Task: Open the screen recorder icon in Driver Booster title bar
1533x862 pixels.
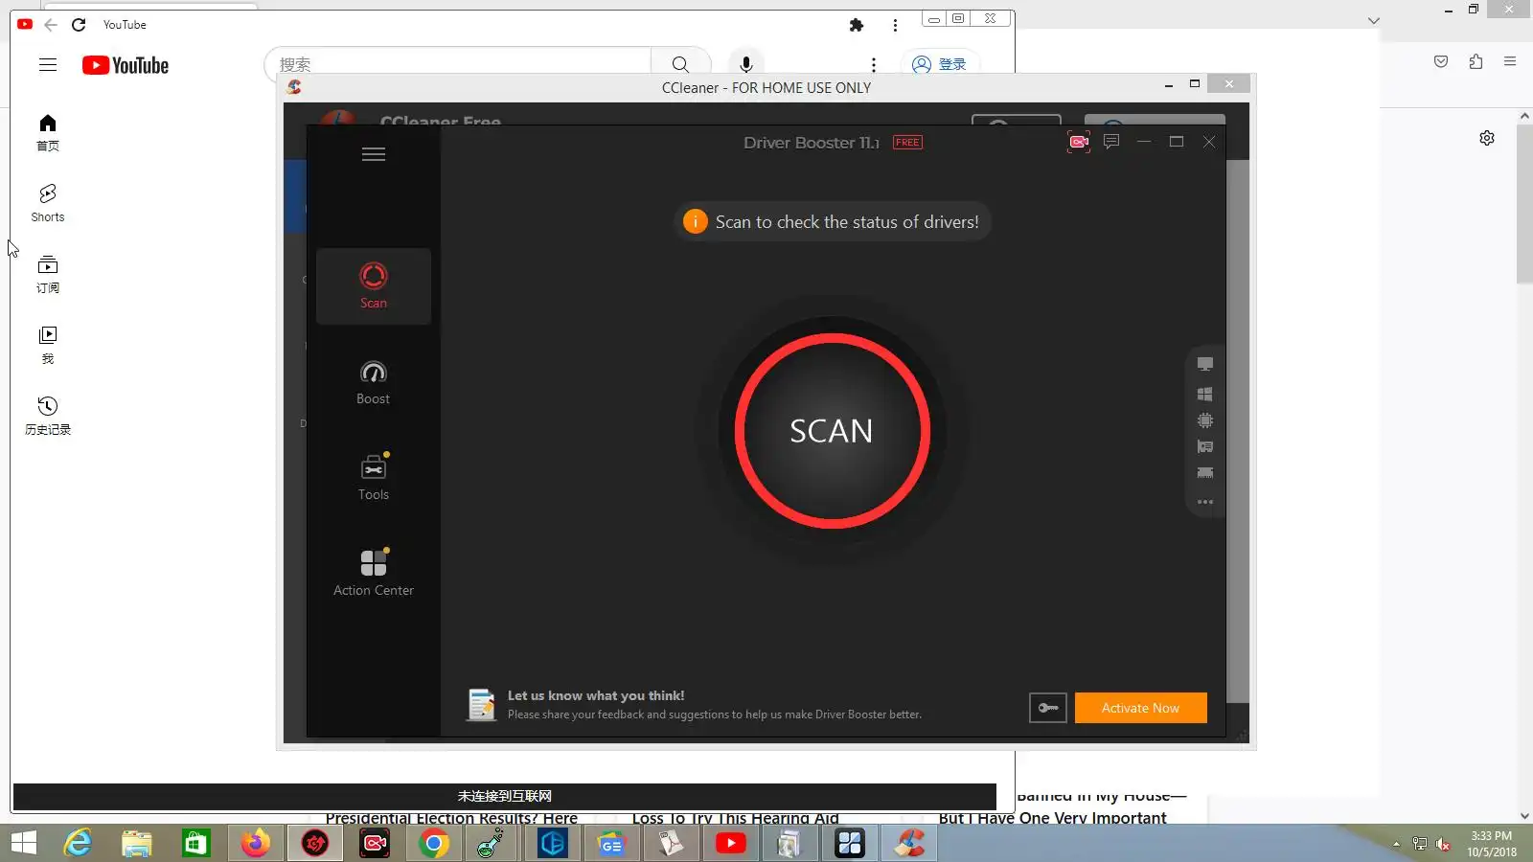Action: (x=1079, y=142)
